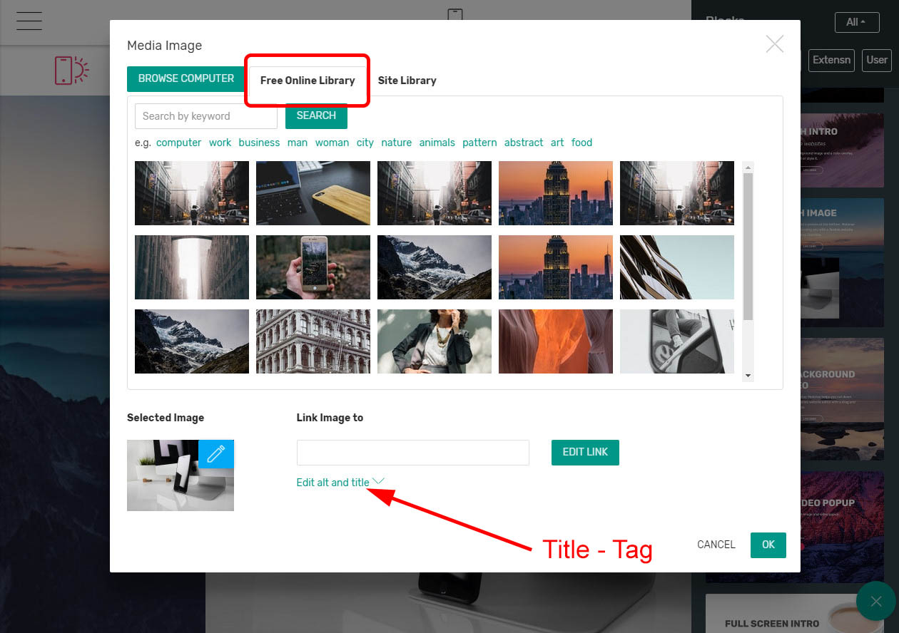Close the blocks panel with round teal button
899x633 pixels.
(876, 601)
